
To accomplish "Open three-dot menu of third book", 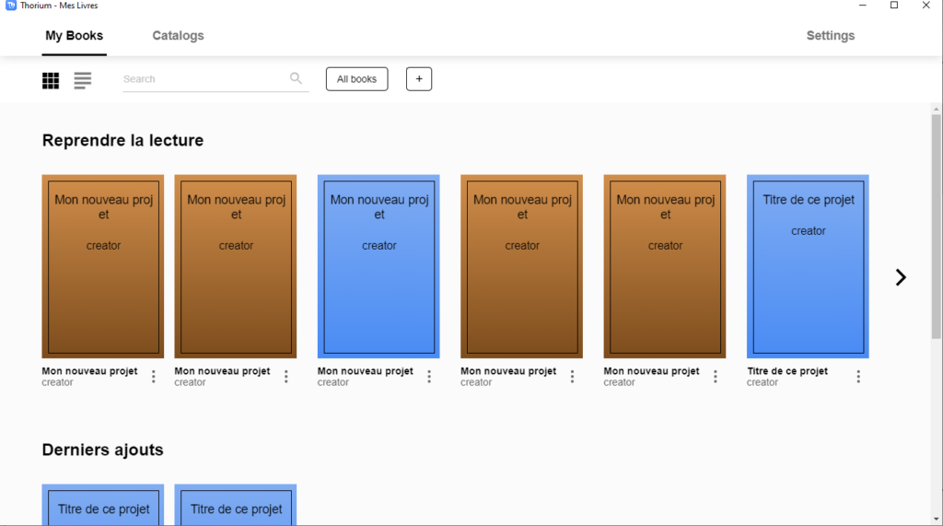I will (429, 377).
